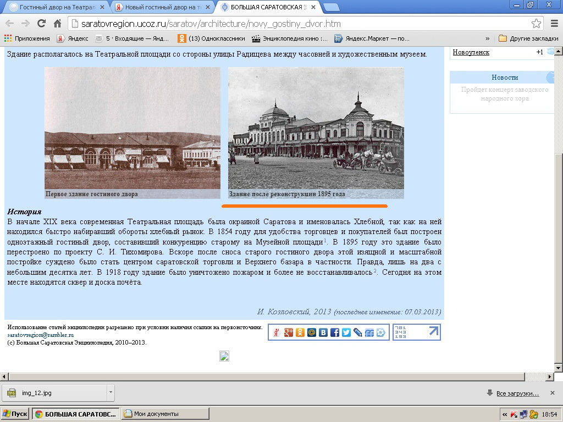Expand hidden system tray icons
Screen dimensions: 563x422
pyautogui.click(x=505, y=414)
